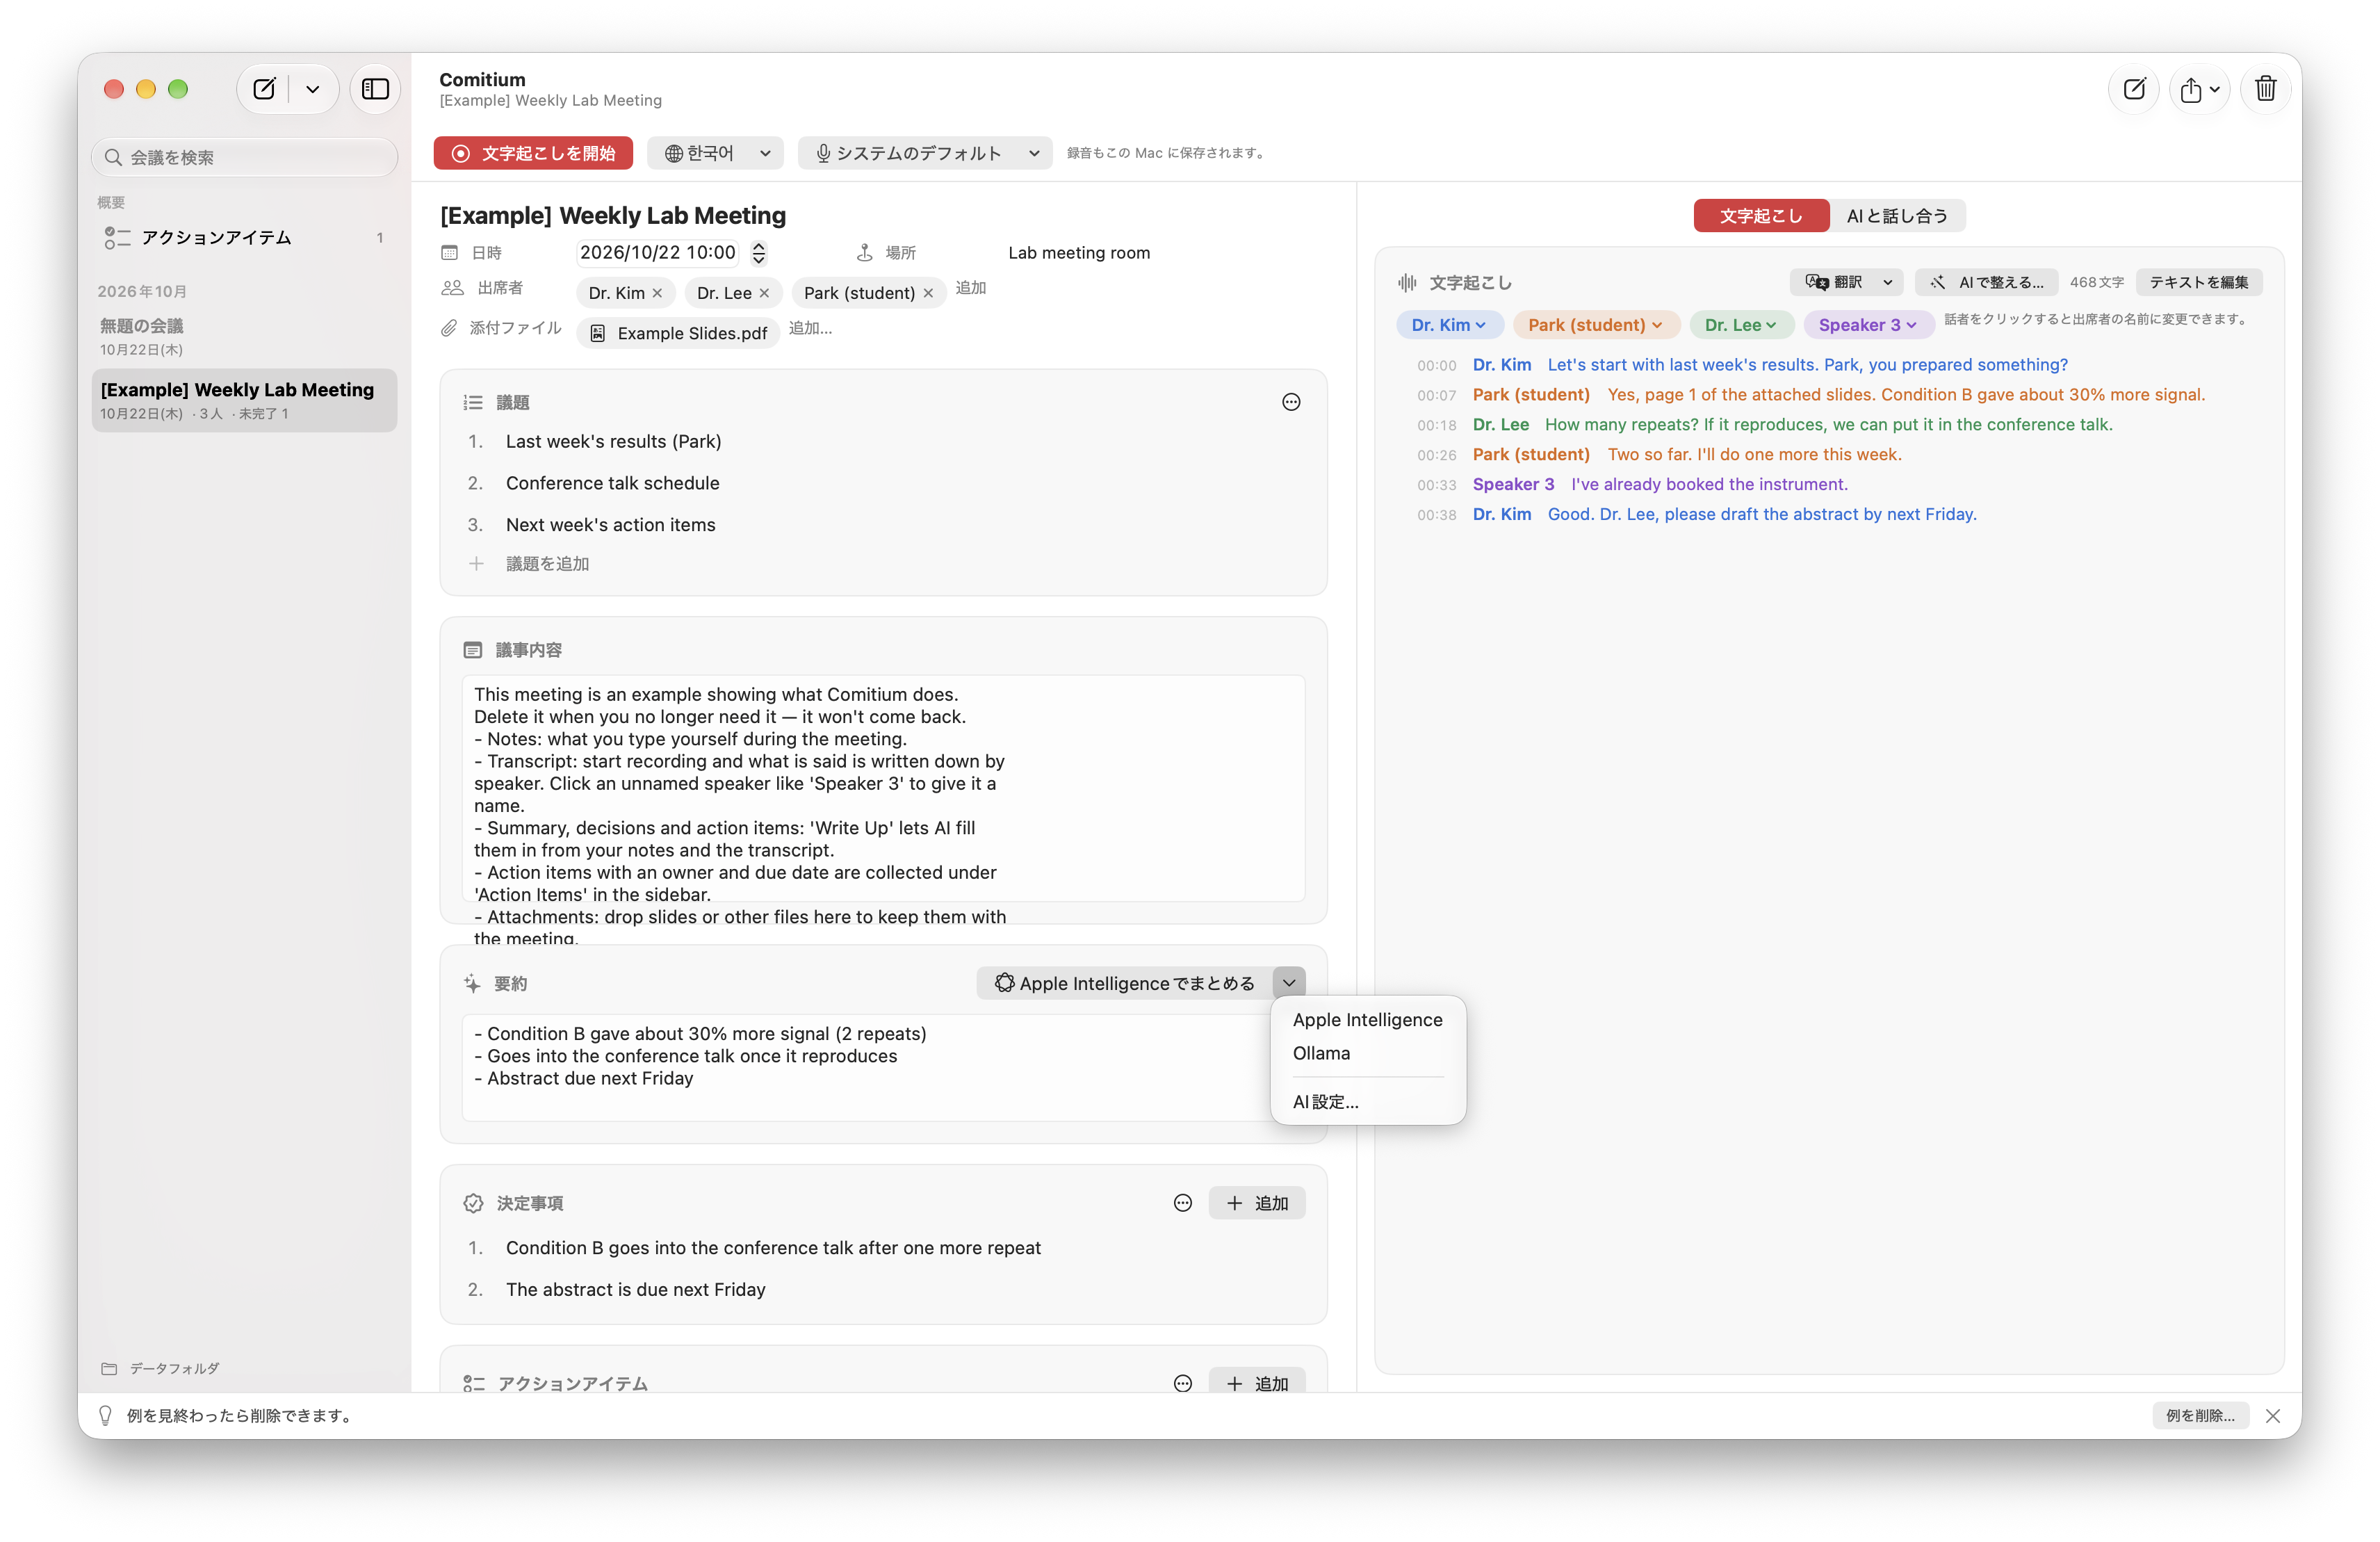This screenshot has width=2380, height=1542.
Task: Click 追加 in the 決定事項 section
Action: (x=1257, y=1203)
